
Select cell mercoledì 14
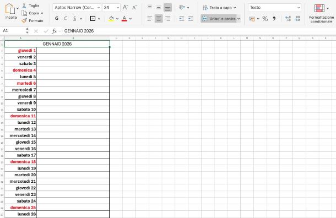click(x=20, y=135)
